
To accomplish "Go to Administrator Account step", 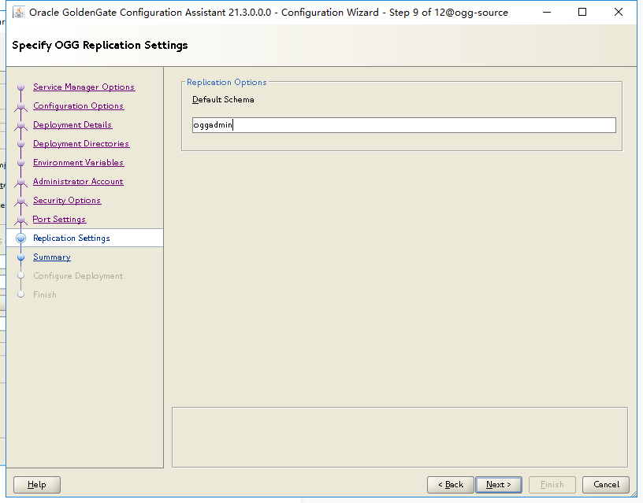I will [78, 181].
